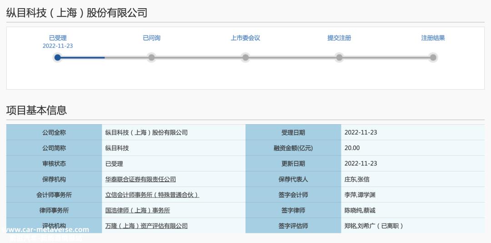Image resolution: width=491 pixels, height=243 pixels.
Task: Click the 已受理 stage marker dot
Action: [x=58, y=57]
